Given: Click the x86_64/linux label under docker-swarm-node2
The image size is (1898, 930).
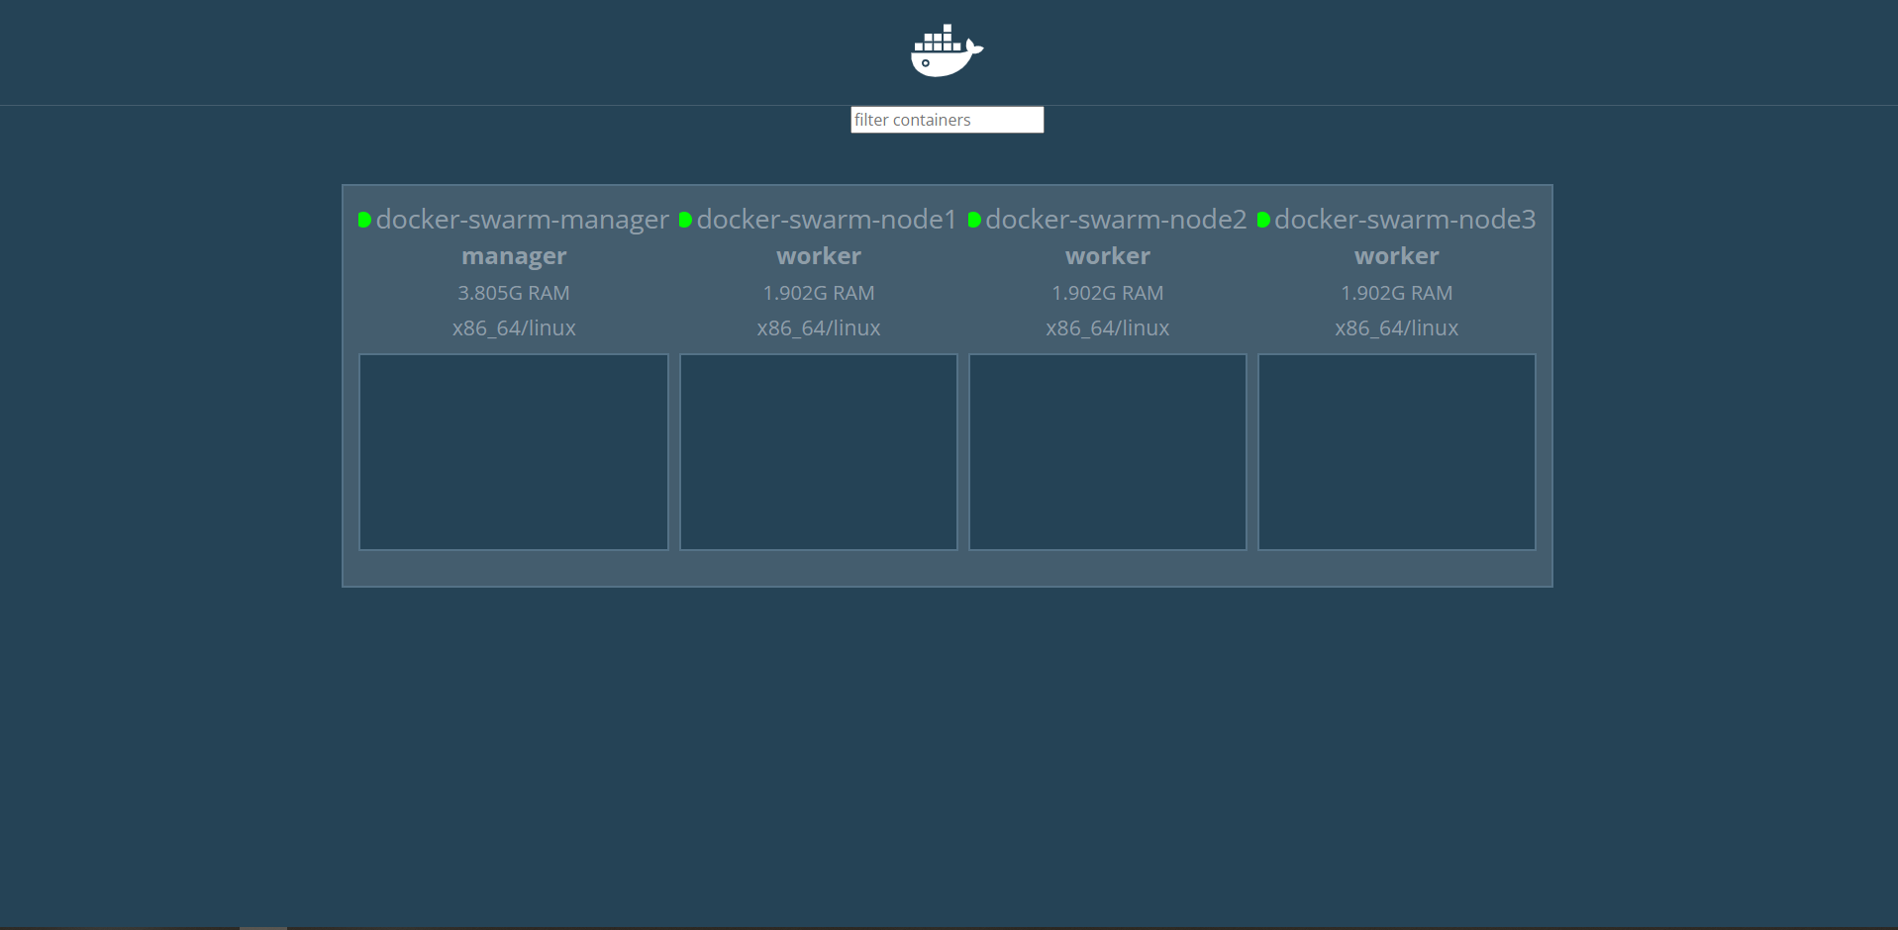Looking at the screenshot, I should (1107, 327).
